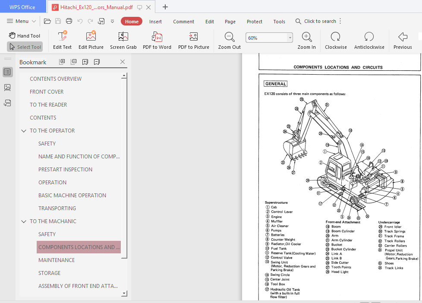Image resolution: width=422 pixels, height=303 pixels.
Task: Show the thumbnail sidebar panel icon
Action: coord(7,87)
